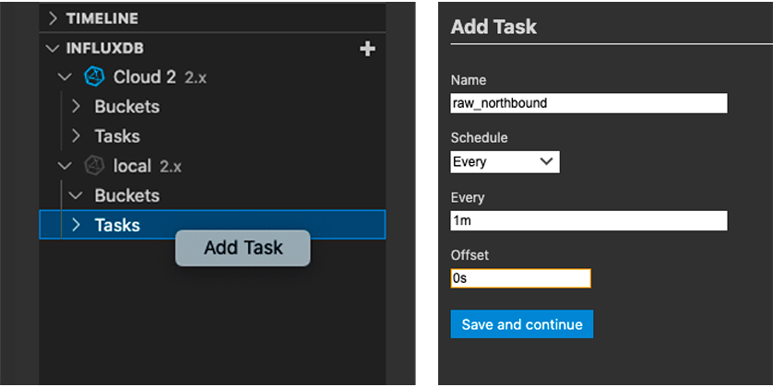Collapse the INFLUXDB section

coord(52,48)
